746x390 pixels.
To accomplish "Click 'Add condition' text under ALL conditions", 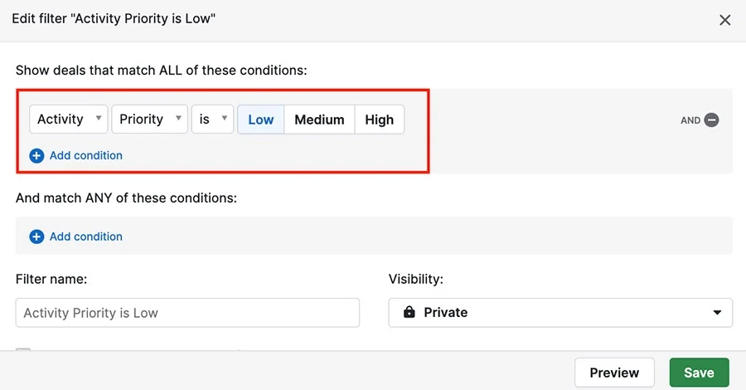I will pyautogui.click(x=86, y=156).
